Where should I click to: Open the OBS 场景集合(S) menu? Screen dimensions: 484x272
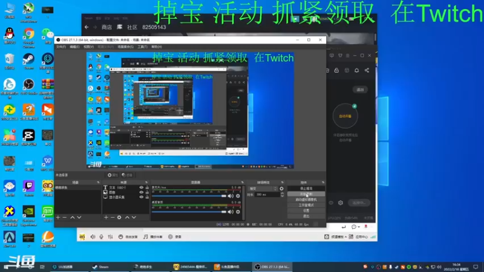[125, 47]
